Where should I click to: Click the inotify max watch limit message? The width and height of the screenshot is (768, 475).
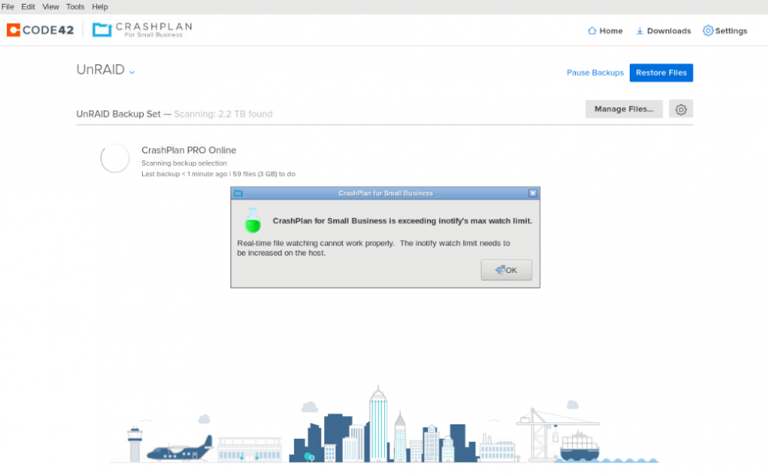(402, 221)
